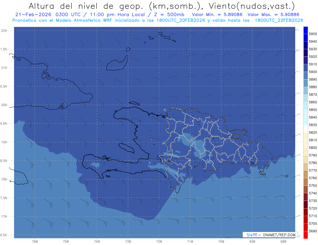The width and height of the screenshot is (318, 245).
Task: Click the 5730 value on the color scale
Action: (x=313, y=201)
